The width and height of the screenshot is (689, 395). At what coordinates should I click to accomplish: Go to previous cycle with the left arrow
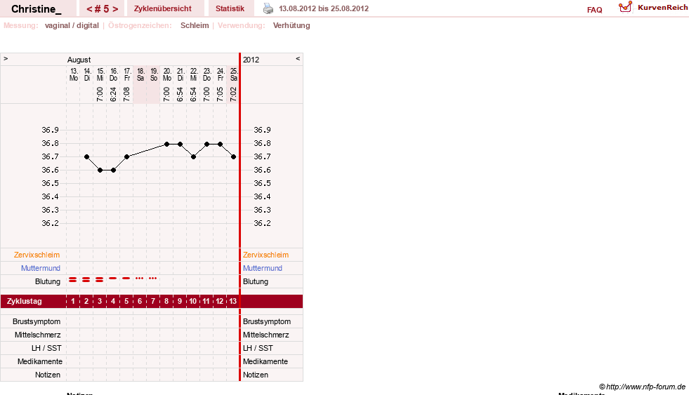tap(89, 9)
